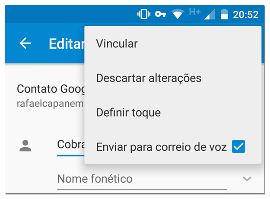
Task: Expand name fields with the chevron arrow
Action: (247, 179)
